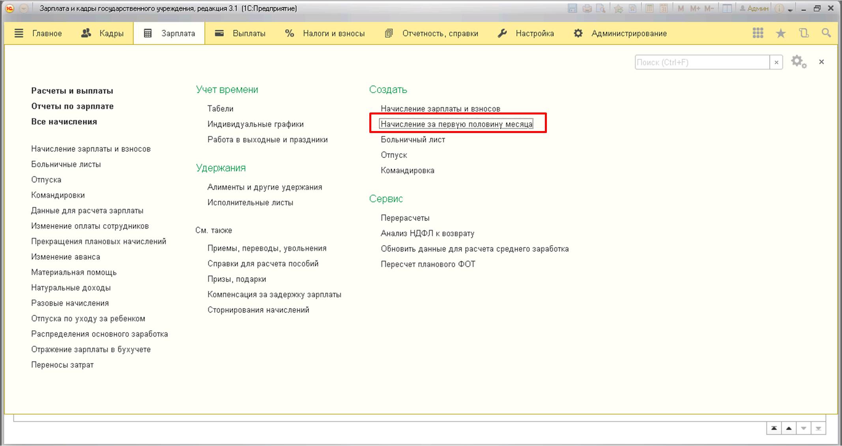Viewport: 842px width, 446px height.
Task: Open Начисление за первую половину месяца
Action: coord(456,124)
